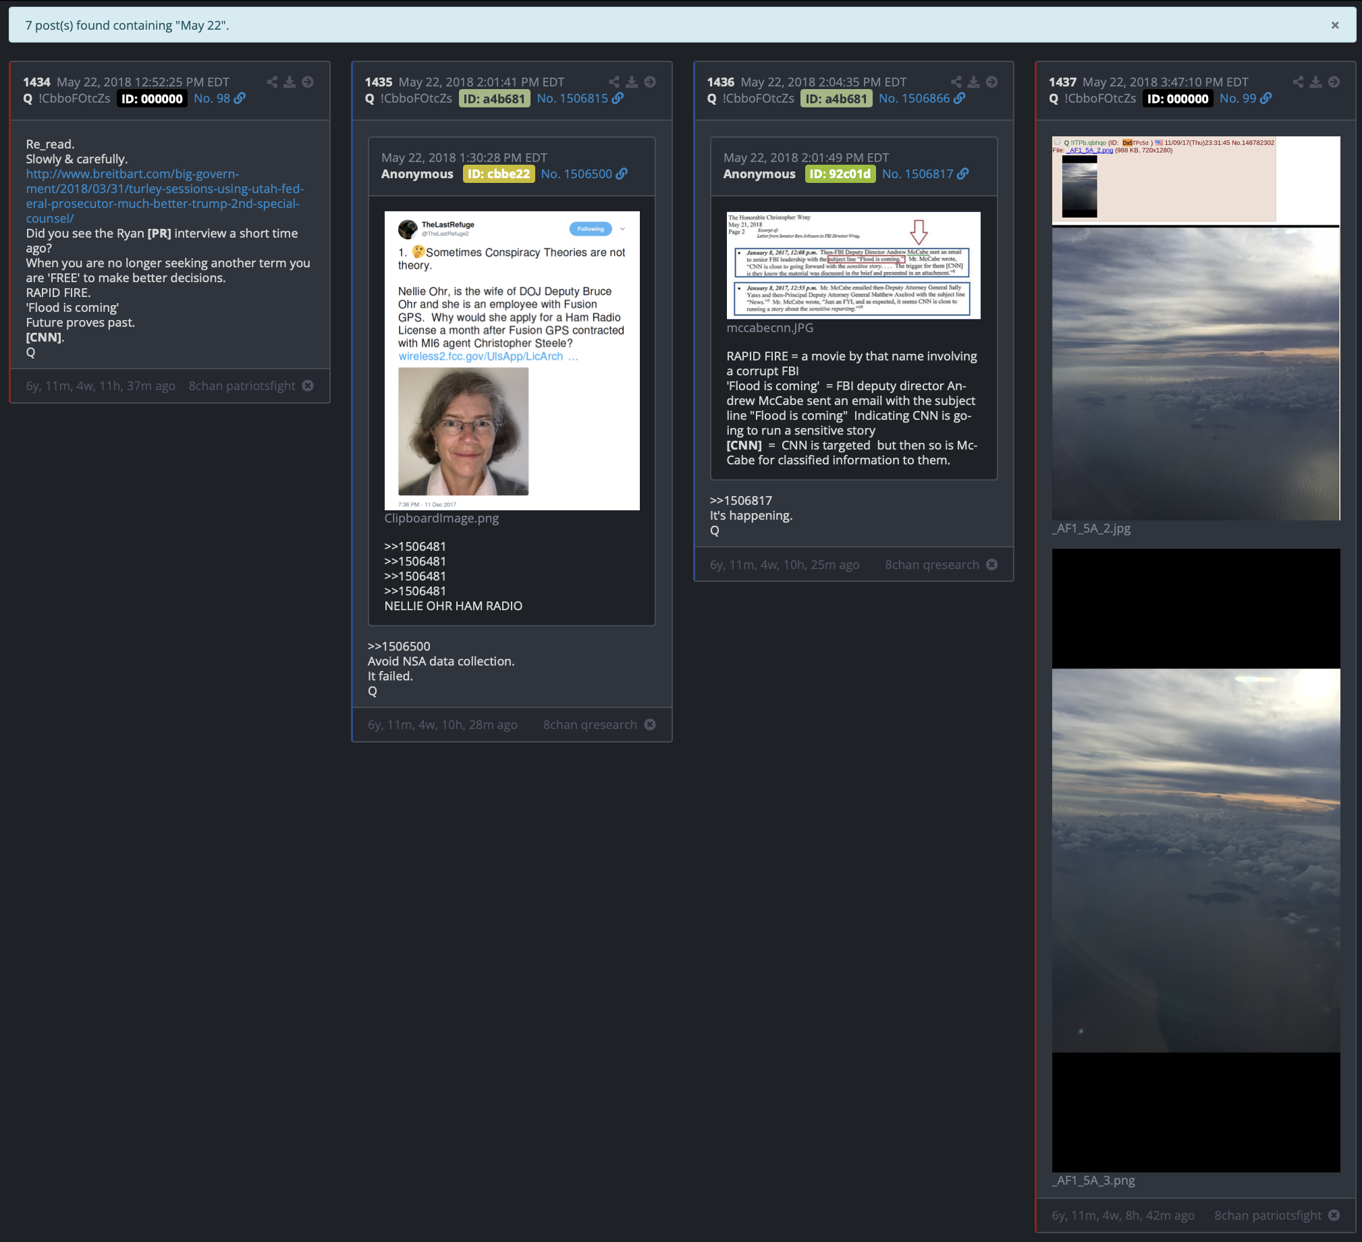This screenshot has height=1242, width=1362.
Task: Click "8chan patriotsfight" in post 1434 footer
Action: 242,385
